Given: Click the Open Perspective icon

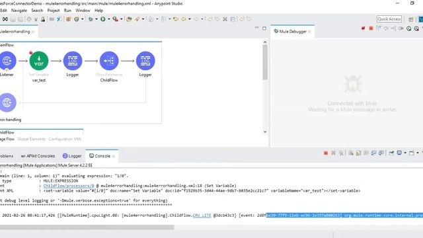Looking at the screenshot, I should 411,19.
